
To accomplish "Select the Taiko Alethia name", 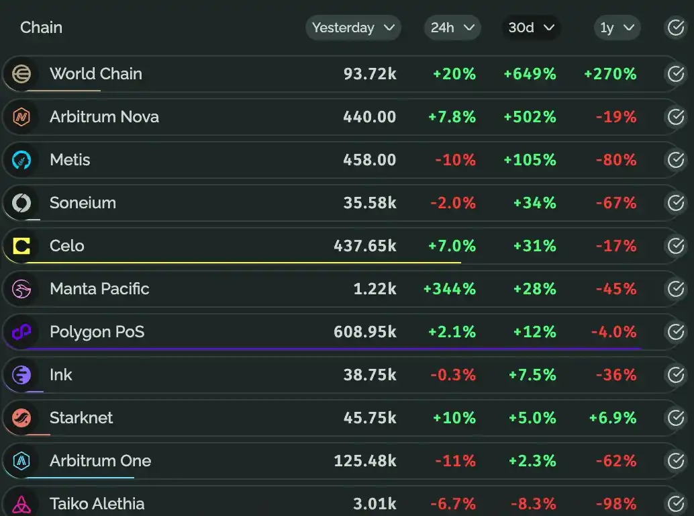I will (97, 503).
